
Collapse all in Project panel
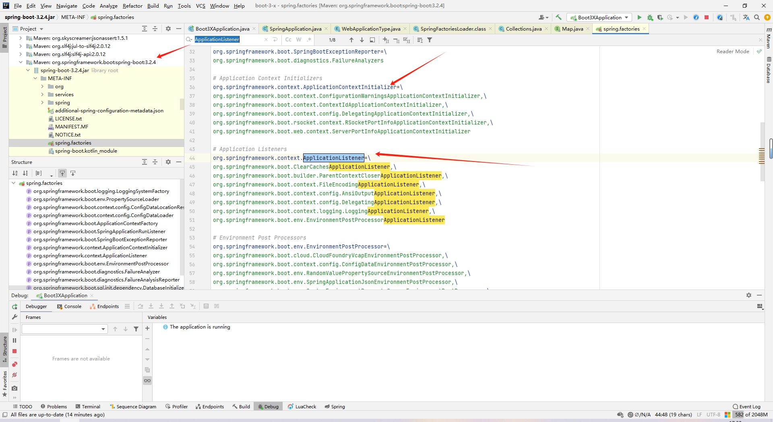tap(155, 29)
